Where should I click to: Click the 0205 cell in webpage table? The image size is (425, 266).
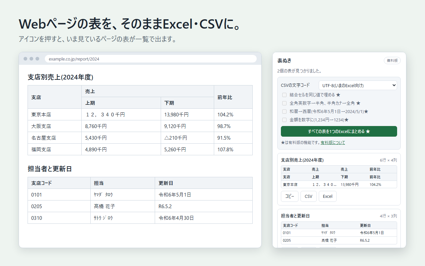59,206
